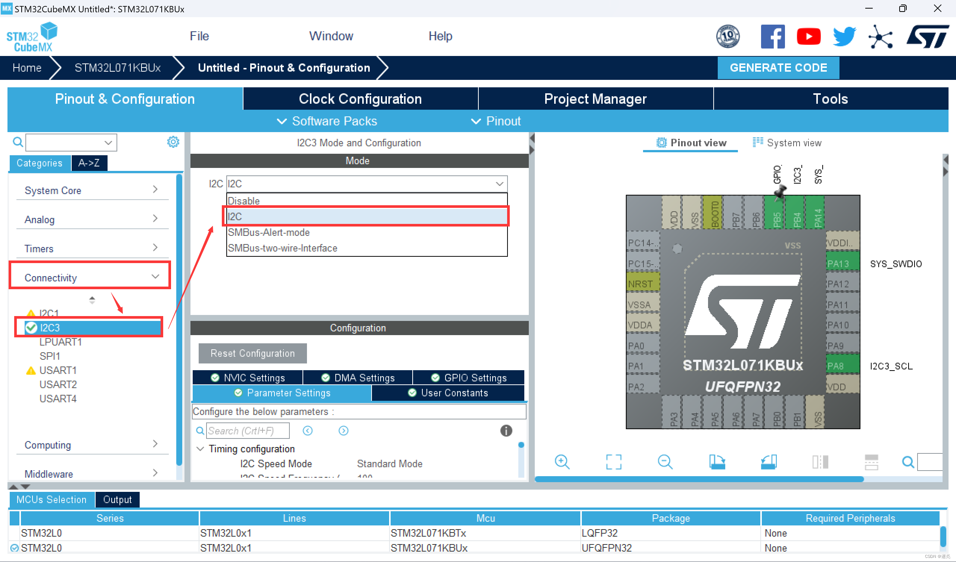The width and height of the screenshot is (956, 562).
Task: Click the STM32CubeMX logo
Action: [32, 37]
